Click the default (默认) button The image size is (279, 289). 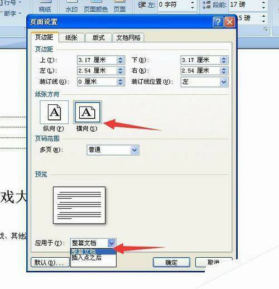50,262
